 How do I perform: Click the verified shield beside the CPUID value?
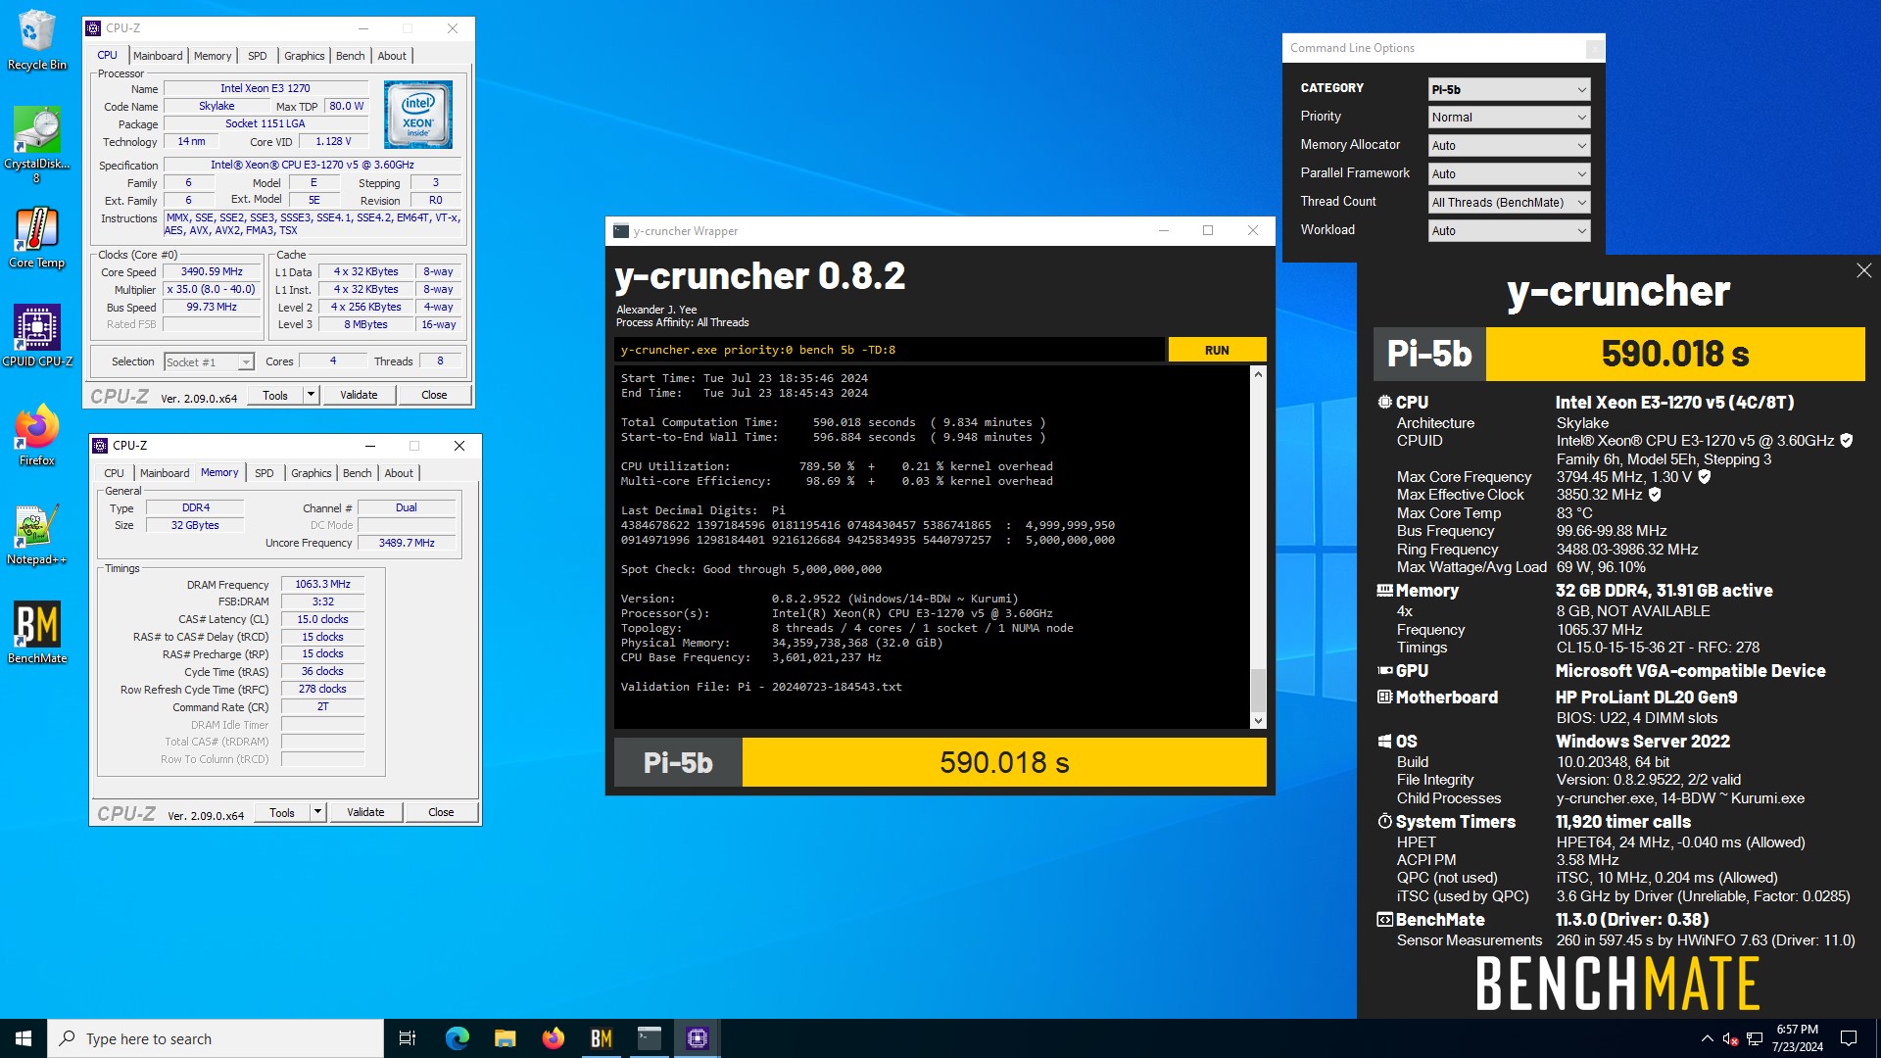point(1847,441)
